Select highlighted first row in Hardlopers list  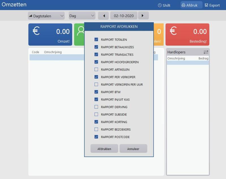tap(188, 63)
